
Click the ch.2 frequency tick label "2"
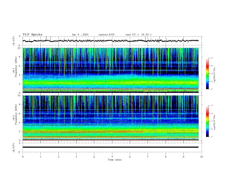[20, 131]
